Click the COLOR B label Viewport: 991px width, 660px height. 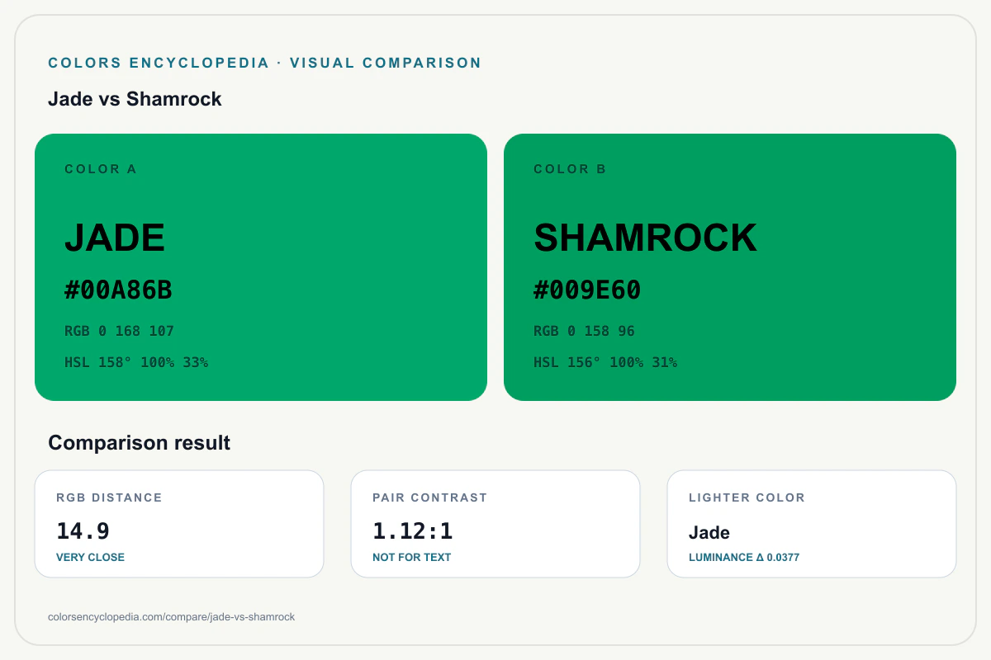(x=570, y=169)
